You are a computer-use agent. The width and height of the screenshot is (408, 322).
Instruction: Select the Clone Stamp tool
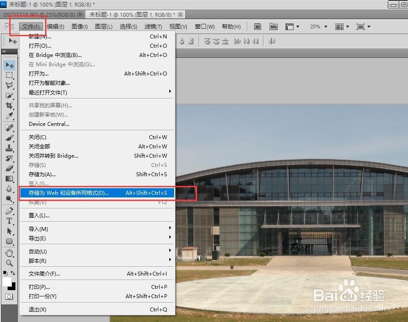pos(9,148)
